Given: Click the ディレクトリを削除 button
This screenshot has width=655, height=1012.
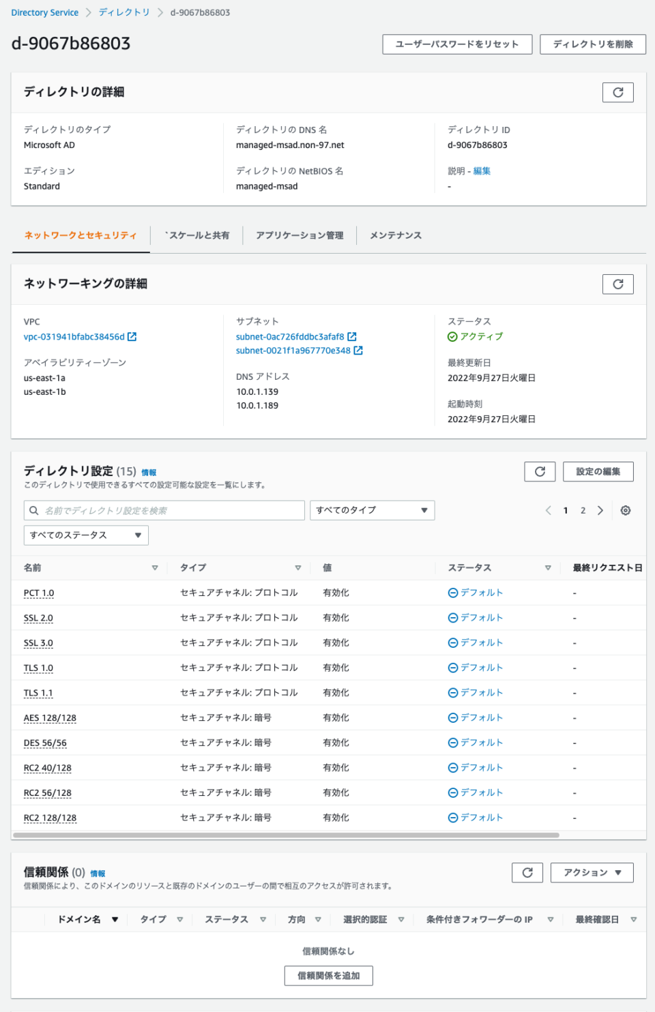Looking at the screenshot, I should pyautogui.click(x=592, y=44).
